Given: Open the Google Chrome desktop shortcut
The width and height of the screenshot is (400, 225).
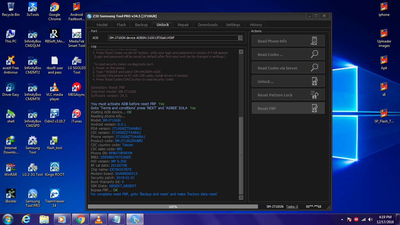Looking at the screenshot, I should coord(54,11).
